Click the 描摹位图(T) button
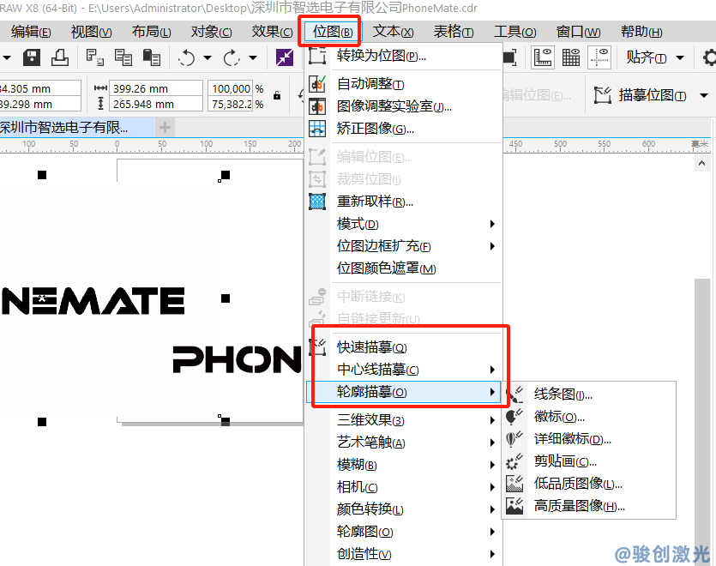Screen dimensions: 716x566 (x=641, y=95)
